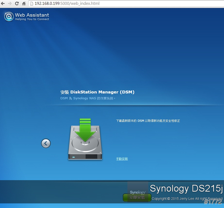Go back with the round chevron button

coord(46,144)
